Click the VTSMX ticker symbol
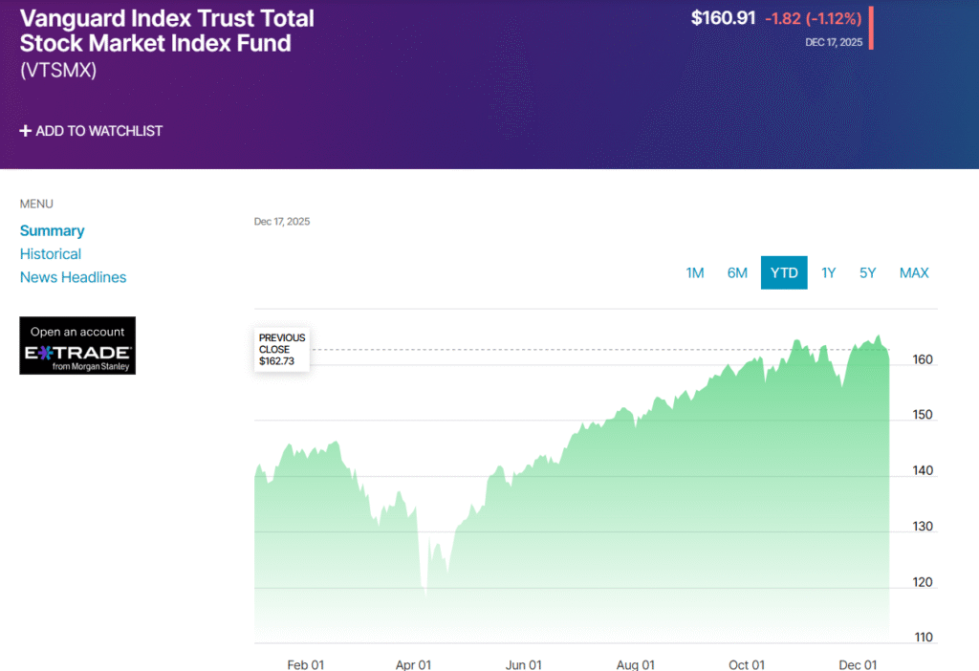Viewport: 979px width, 671px height. pos(58,70)
